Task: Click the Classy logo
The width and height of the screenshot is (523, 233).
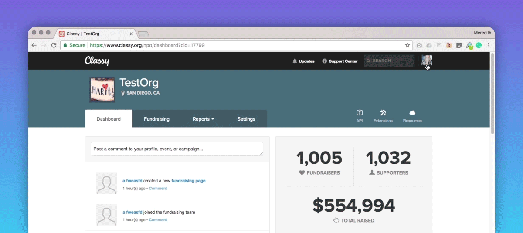Action: pos(97,61)
